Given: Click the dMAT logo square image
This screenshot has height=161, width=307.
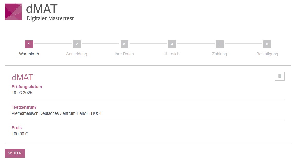Looking at the screenshot, I should 13,12.
